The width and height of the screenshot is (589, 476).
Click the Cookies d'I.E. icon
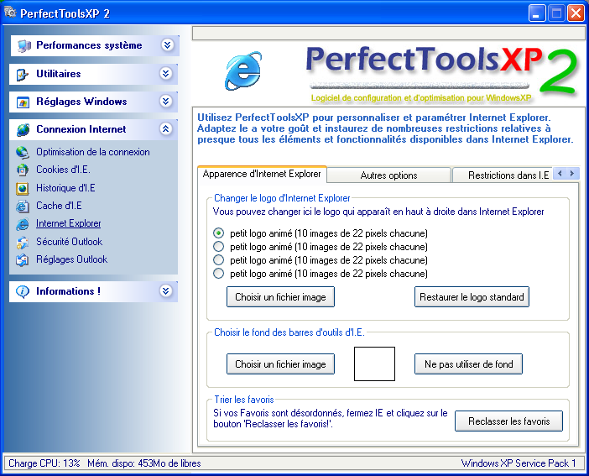tap(22, 170)
